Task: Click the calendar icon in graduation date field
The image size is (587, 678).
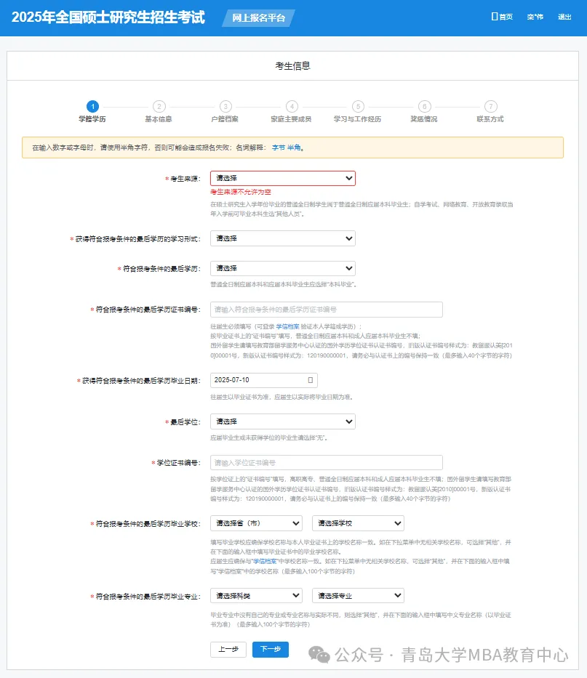Action: (311, 380)
